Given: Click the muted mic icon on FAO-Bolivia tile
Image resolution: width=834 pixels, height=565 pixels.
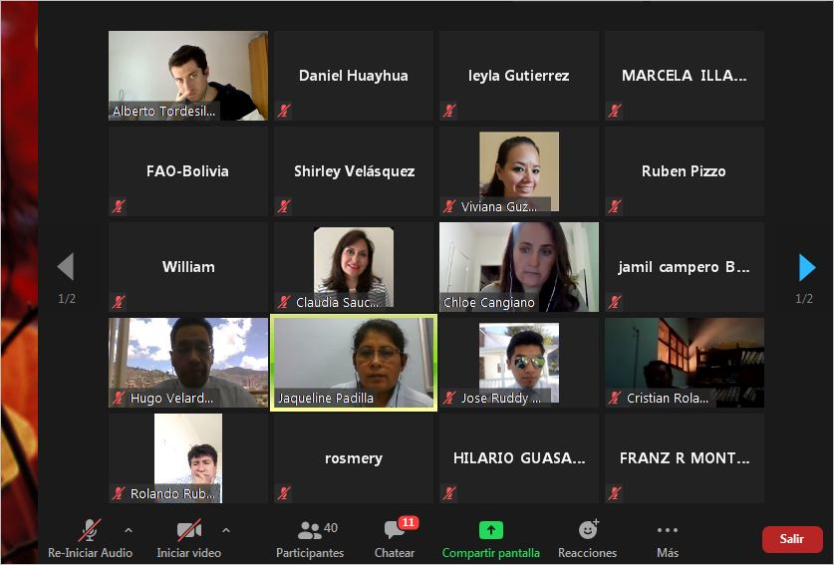Looking at the screenshot, I should click(119, 206).
